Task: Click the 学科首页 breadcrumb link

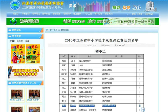Action: tap(53, 30)
